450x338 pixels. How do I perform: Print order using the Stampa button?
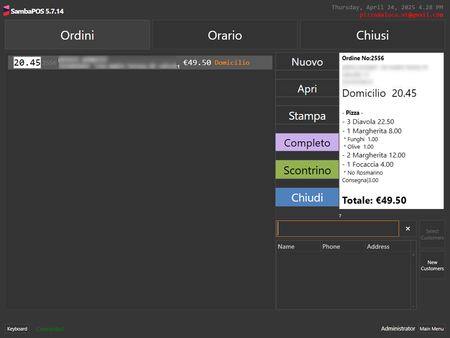point(307,116)
